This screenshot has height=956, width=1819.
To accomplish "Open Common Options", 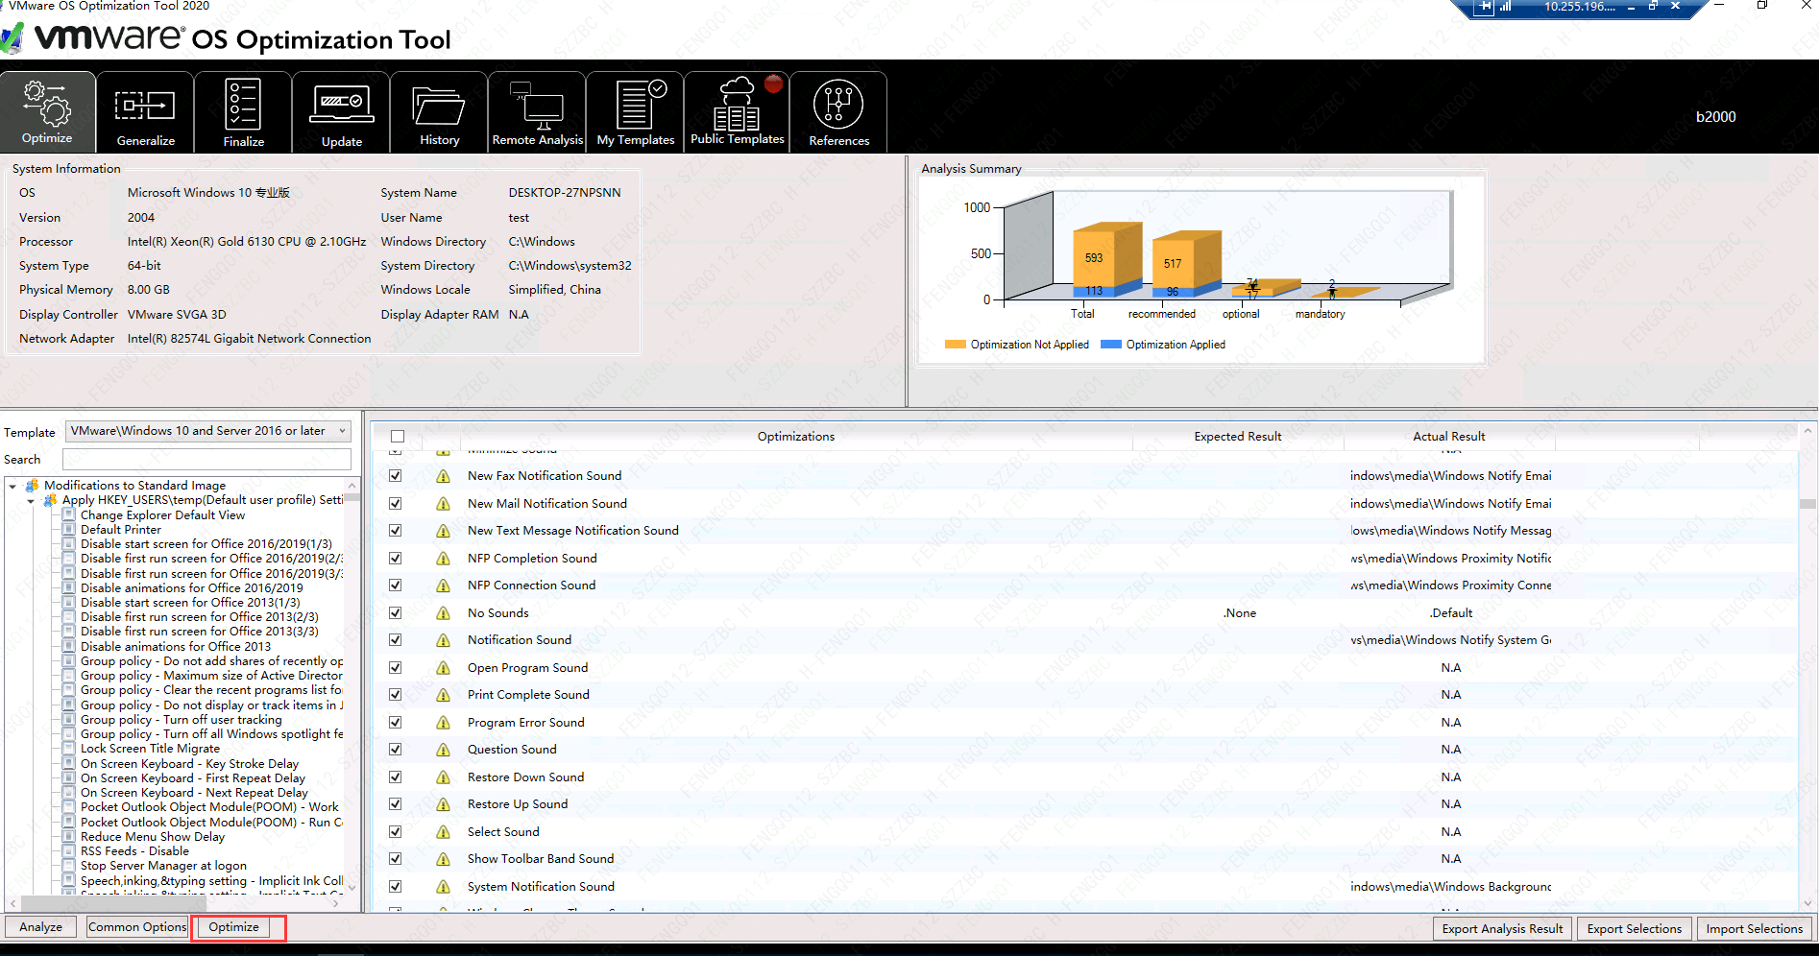I will pyautogui.click(x=136, y=926).
